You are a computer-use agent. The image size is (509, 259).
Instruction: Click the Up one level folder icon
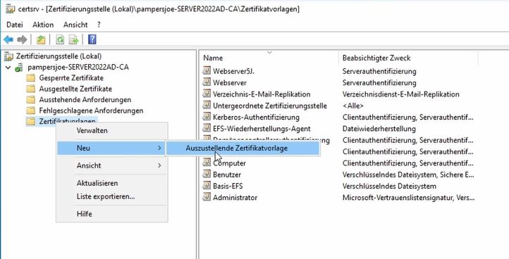tap(41, 40)
